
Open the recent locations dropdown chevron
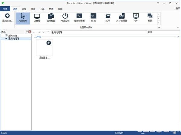(43, 32)
